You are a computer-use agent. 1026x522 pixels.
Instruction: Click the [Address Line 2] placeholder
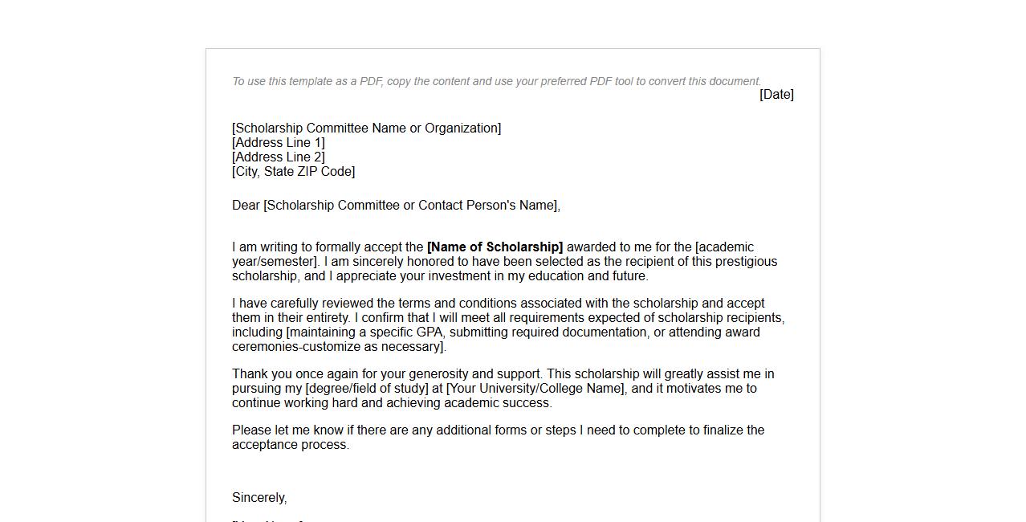279,157
